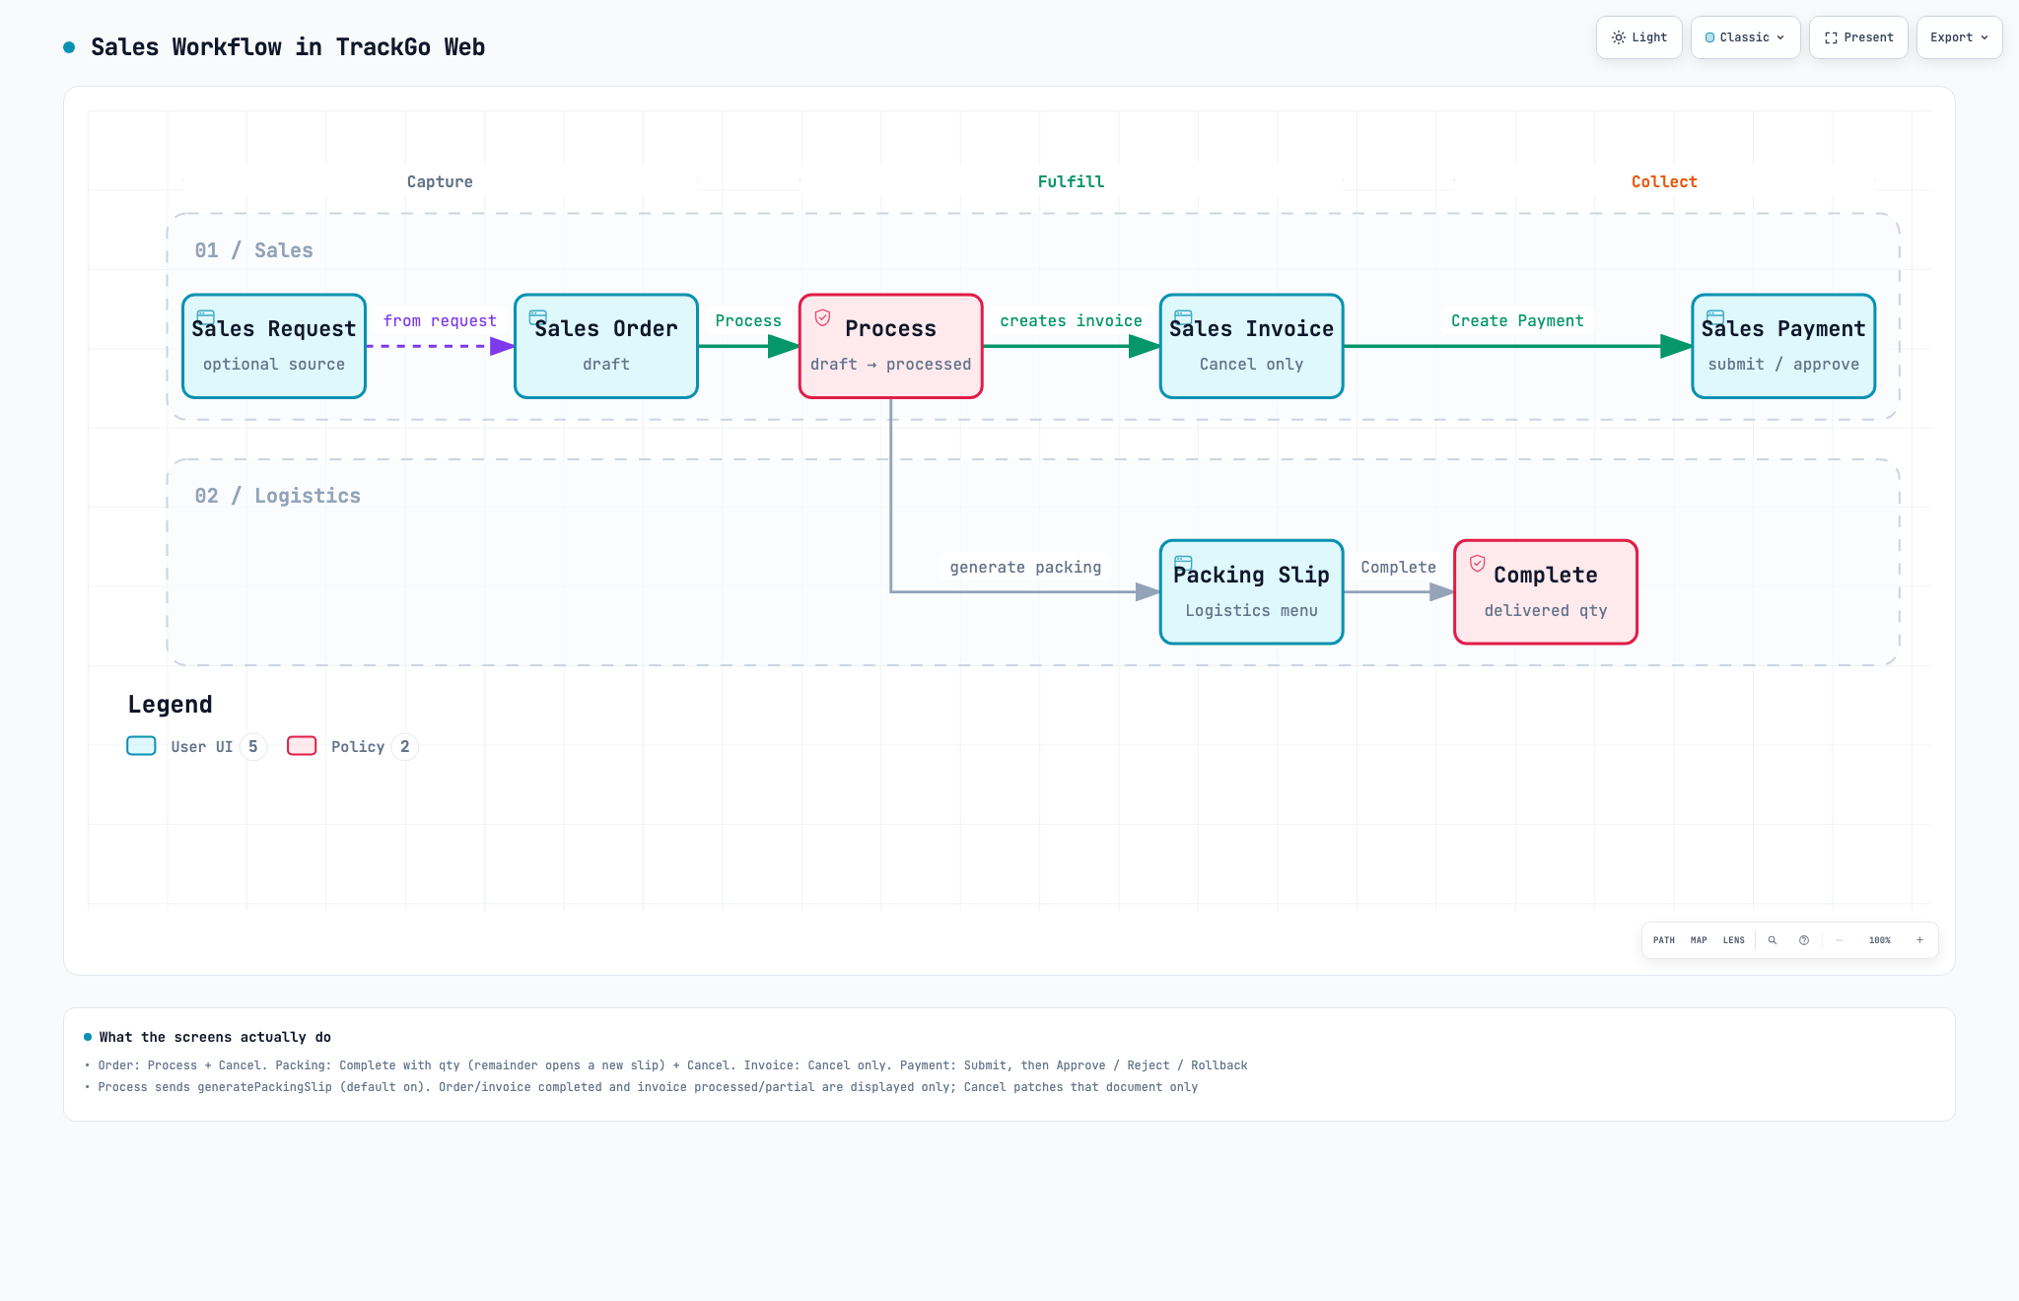2019x1301 pixels.
Task: Click the 'Process' edge label after Sales Order
Action: [748, 321]
